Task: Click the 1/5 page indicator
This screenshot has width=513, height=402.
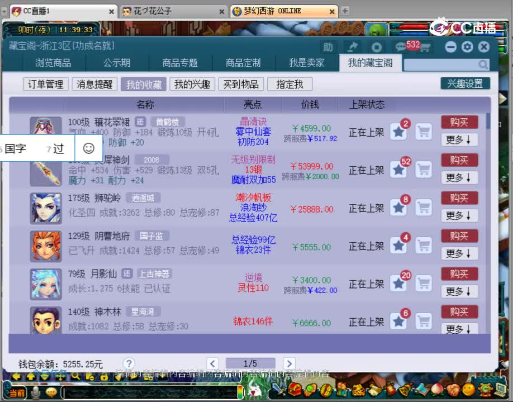Action: [x=250, y=363]
